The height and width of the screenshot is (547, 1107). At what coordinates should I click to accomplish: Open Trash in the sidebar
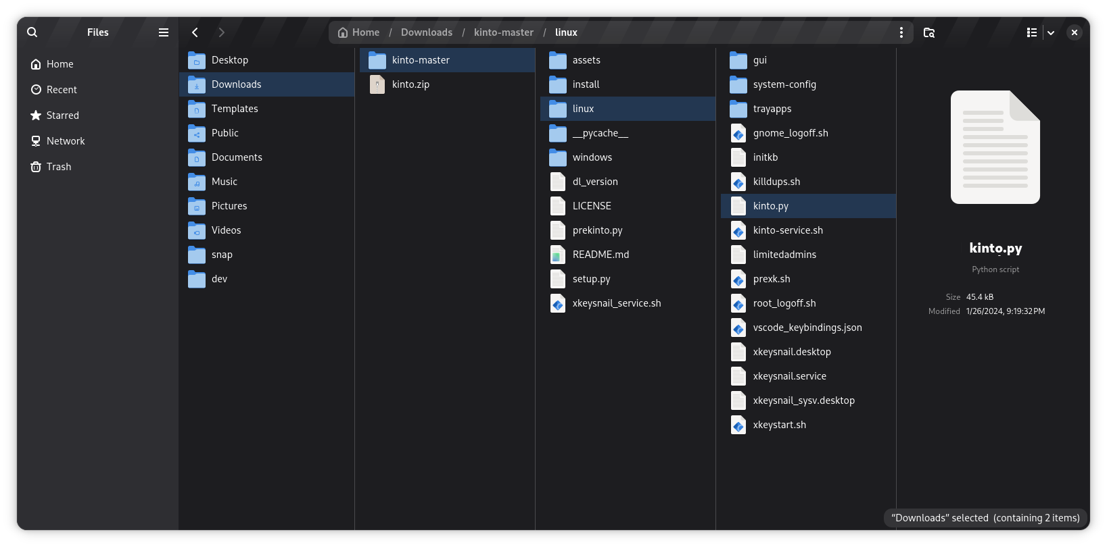pyautogui.click(x=97, y=167)
